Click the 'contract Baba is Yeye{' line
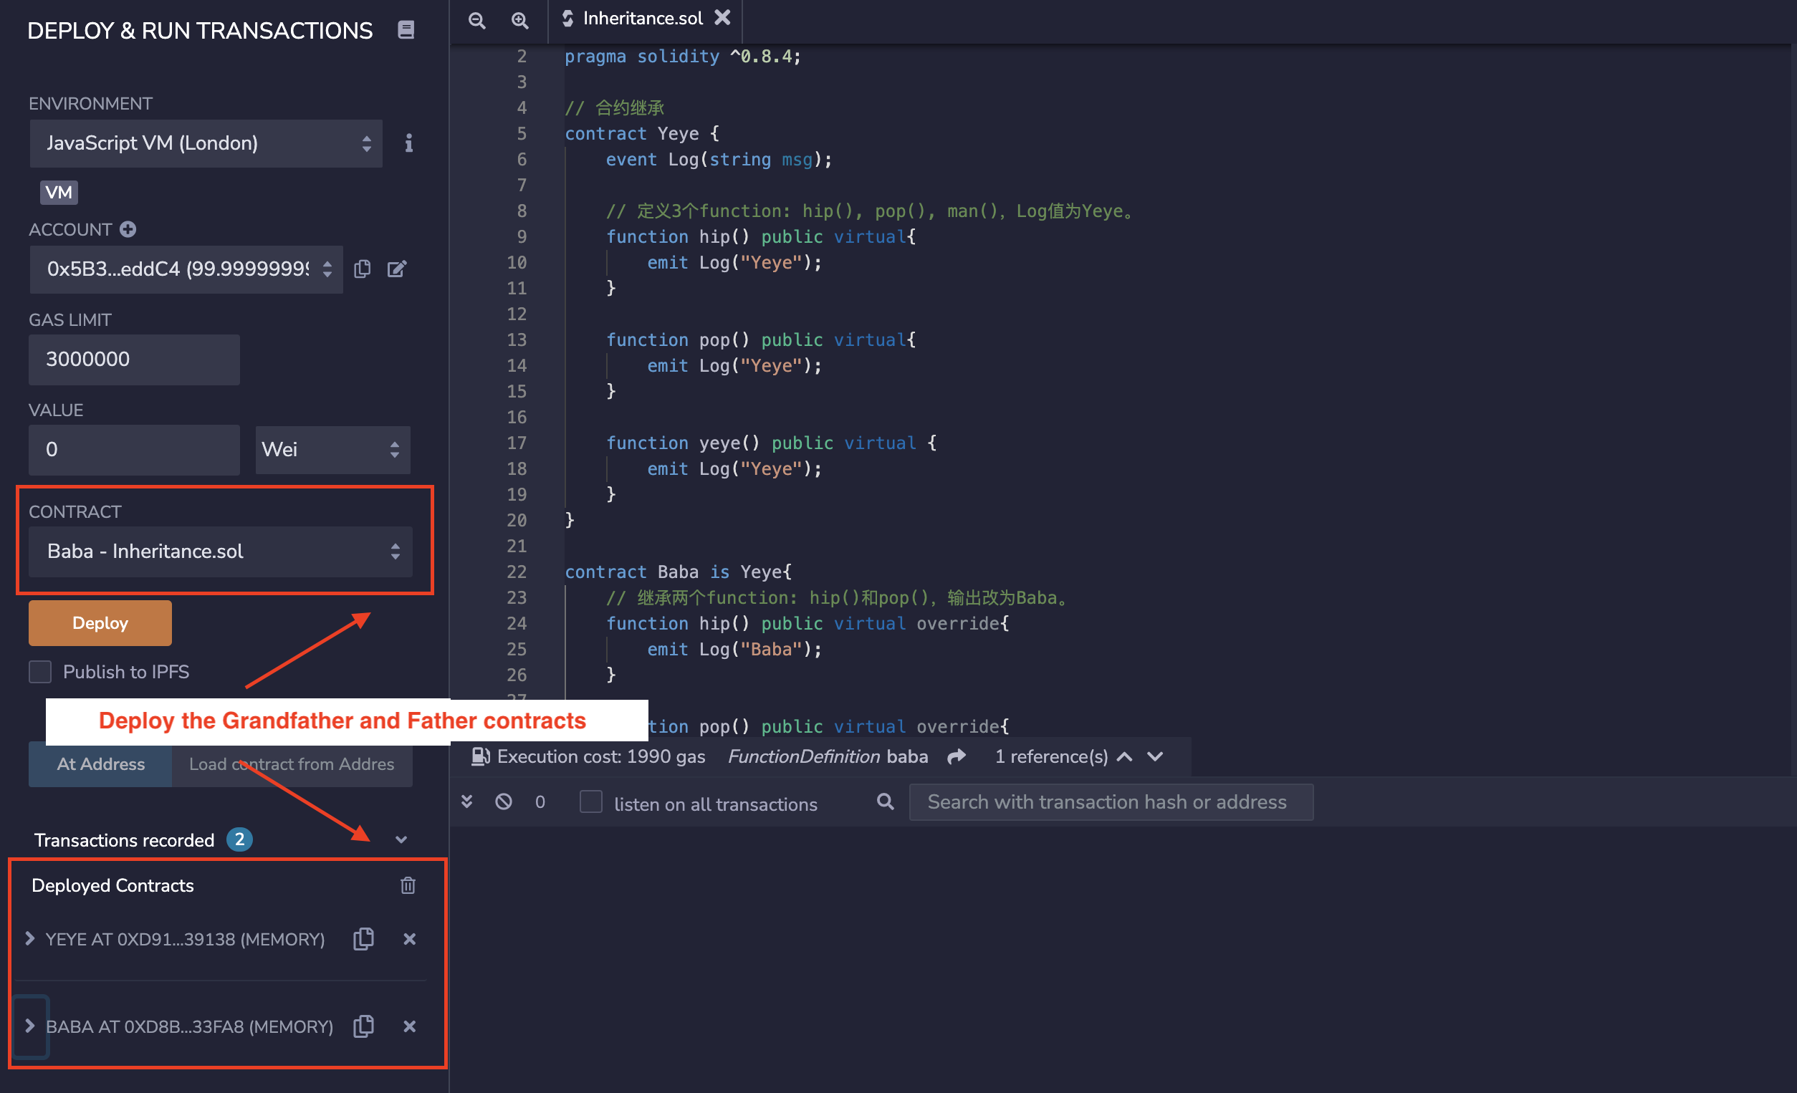Image resolution: width=1797 pixels, height=1093 pixels. tap(679, 572)
